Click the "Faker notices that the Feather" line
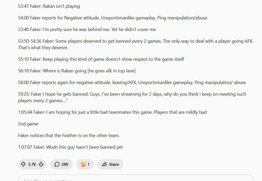Image resolution: width=262 pixels, height=181 pixels. (69, 135)
